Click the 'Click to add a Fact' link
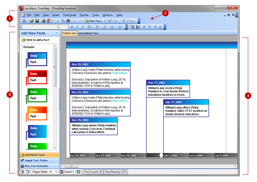This screenshot has width=257, height=182. point(36,40)
